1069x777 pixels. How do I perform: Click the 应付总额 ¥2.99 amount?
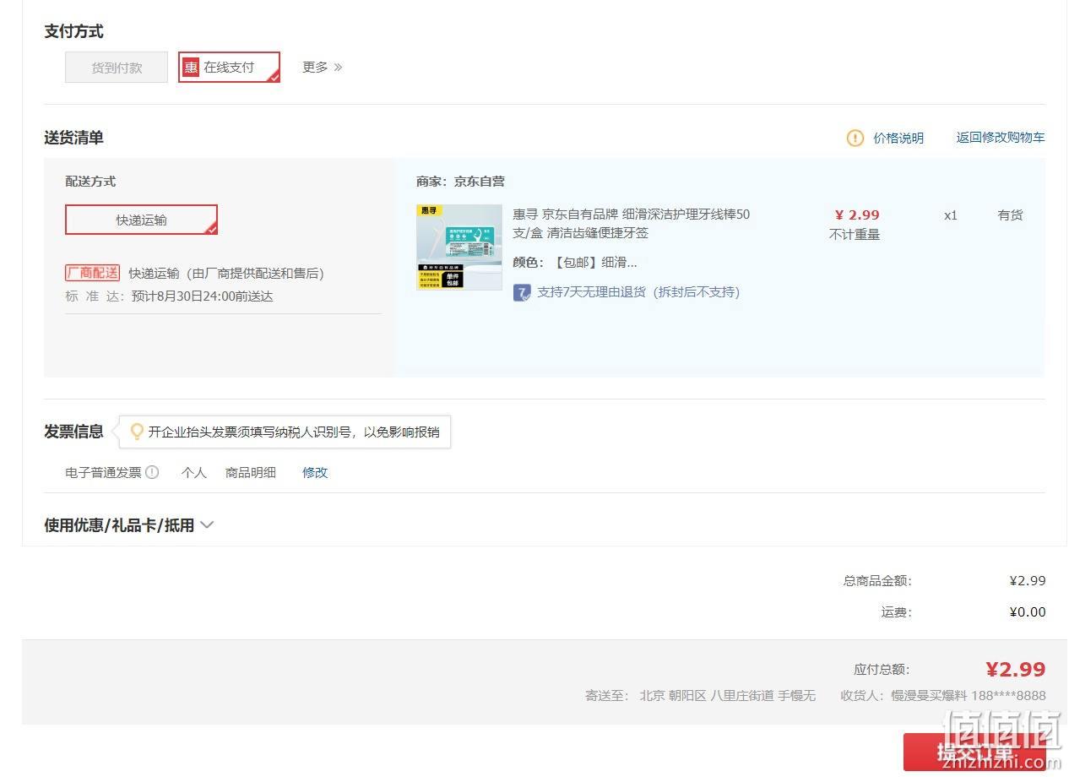(x=1016, y=669)
